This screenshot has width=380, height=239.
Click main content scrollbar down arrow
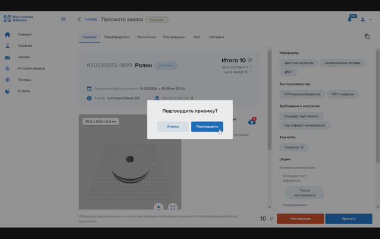tap(270, 208)
